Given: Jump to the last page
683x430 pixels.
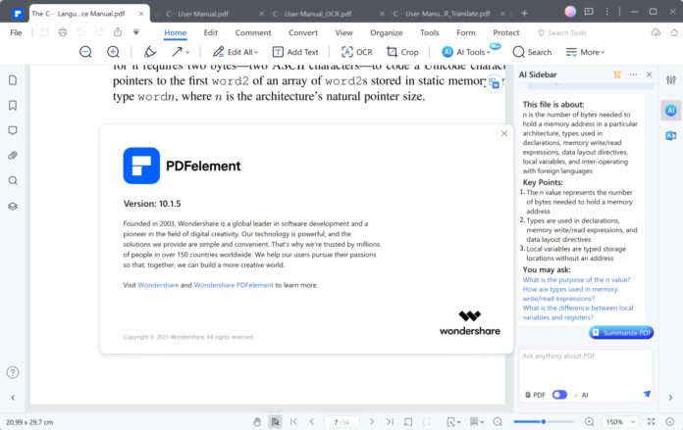Looking at the screenshot, I should 390,422.
